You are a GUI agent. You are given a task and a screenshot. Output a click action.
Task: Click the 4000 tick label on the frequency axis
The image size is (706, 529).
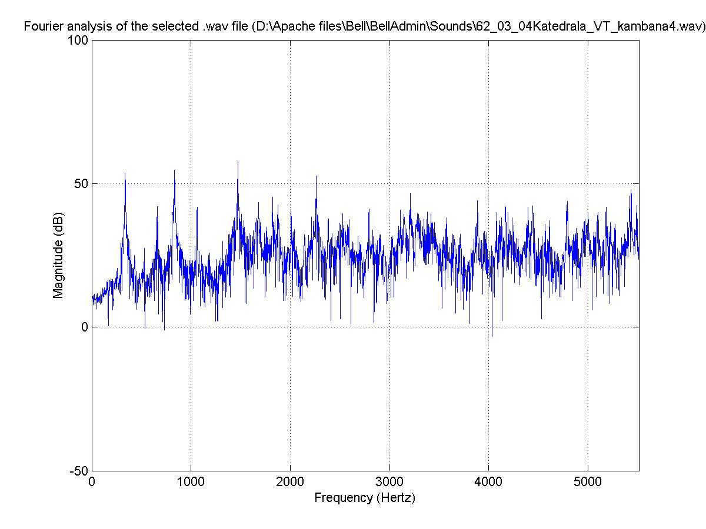pyautogui.click(x=488, y=482)
